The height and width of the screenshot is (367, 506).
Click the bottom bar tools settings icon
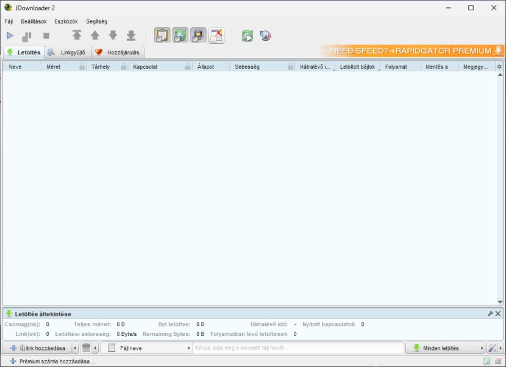pos(492,348)
